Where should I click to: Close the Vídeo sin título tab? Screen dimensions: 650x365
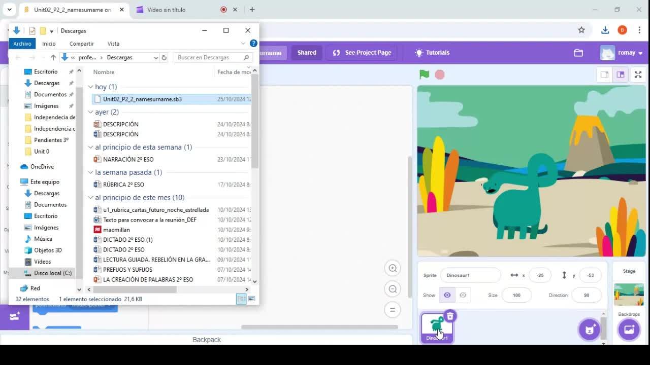pos(235,10)
